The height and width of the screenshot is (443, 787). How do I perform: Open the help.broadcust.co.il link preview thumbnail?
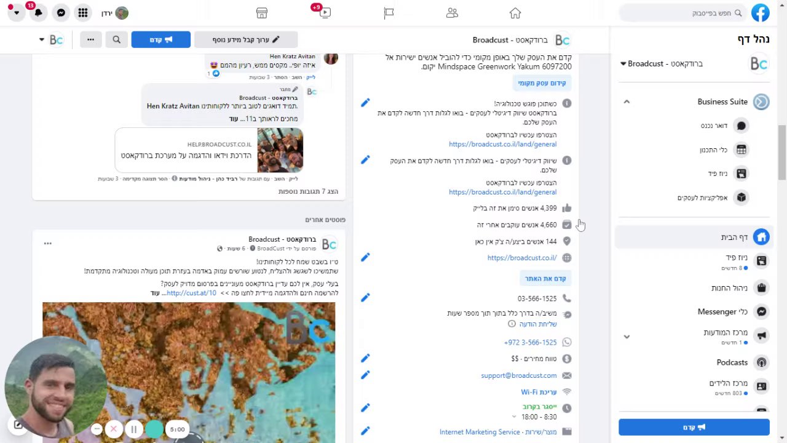(280, 150)
